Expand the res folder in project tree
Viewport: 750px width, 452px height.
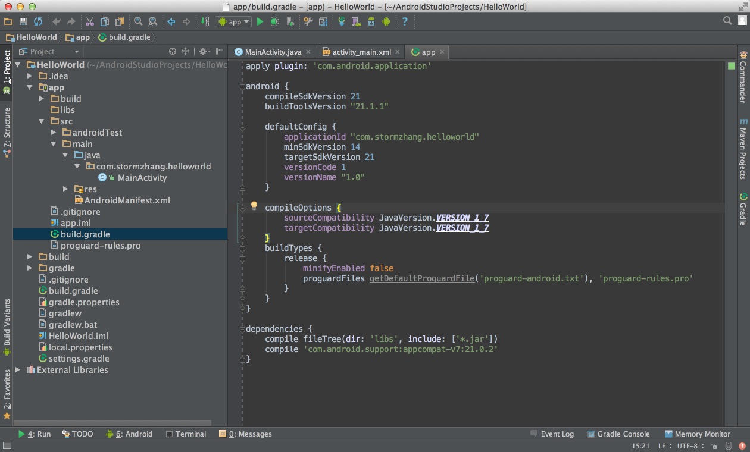(x=65, y=189)
